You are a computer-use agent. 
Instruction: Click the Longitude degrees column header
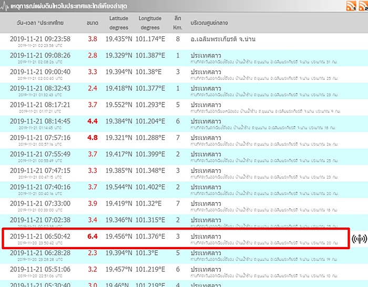150,23
